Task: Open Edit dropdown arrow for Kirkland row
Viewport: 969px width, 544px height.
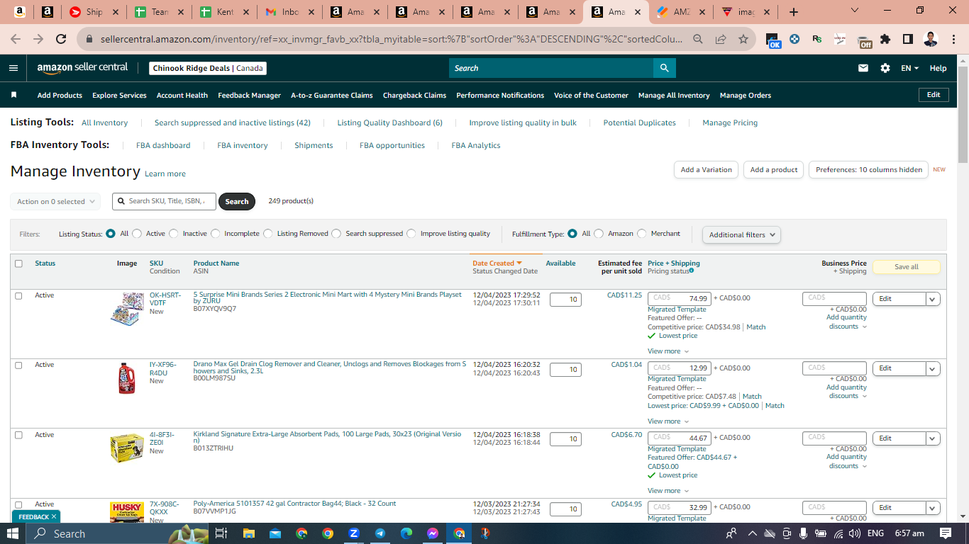Action: pos(933,438)
